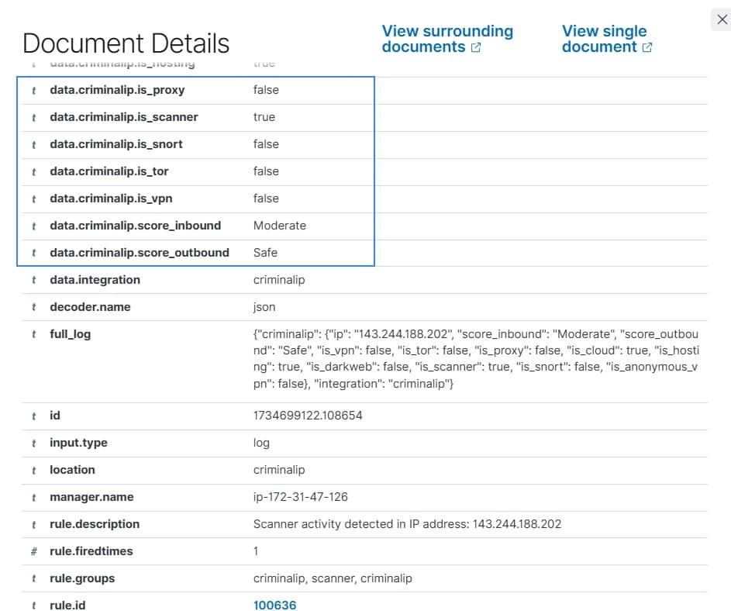Image resolution: width=731 pixels, height=611 pixels.
Task: Select the id value 1734699122.108654
Action: 308,416
